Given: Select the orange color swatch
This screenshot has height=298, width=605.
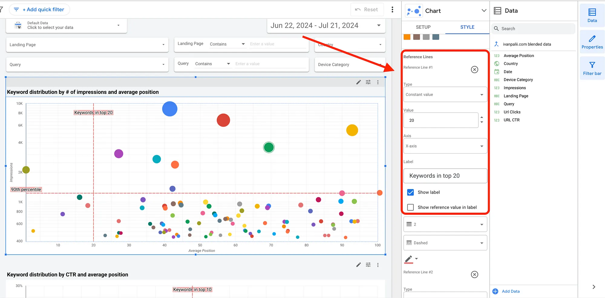Looking at the screenshot, I should (407, 37).
